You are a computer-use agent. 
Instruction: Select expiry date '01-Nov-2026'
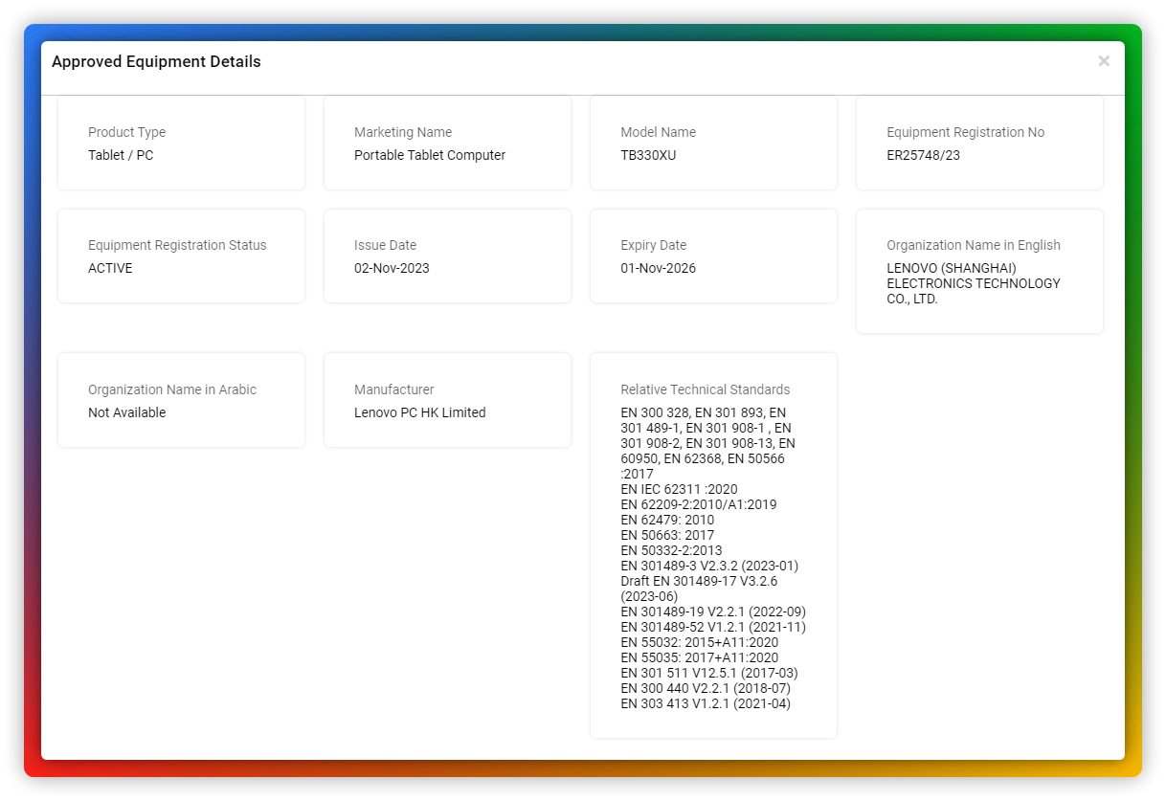(x=659, y=268)
